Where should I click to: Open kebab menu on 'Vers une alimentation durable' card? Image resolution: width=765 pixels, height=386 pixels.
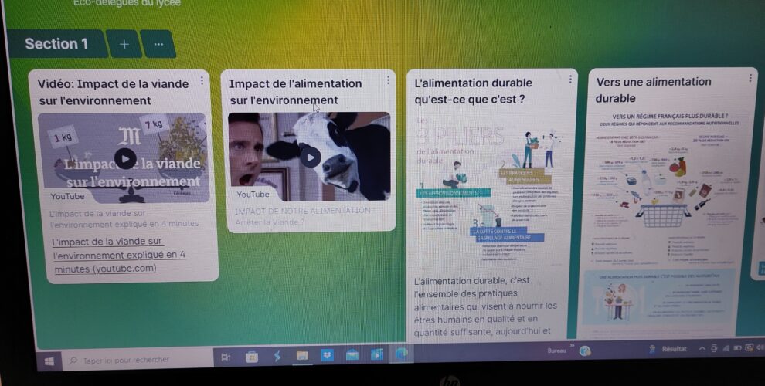(x=750, y=78)
